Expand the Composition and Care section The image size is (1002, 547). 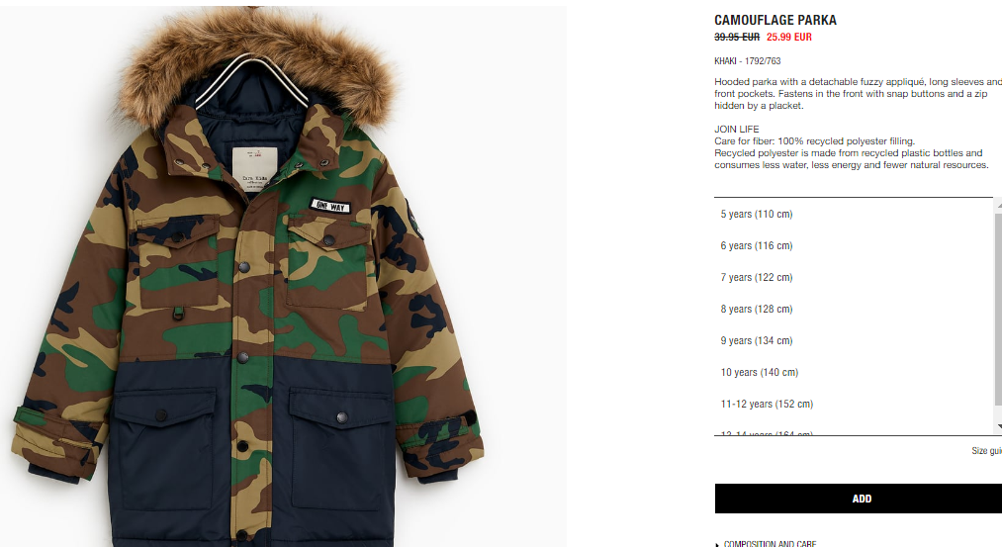click(770, 544)
